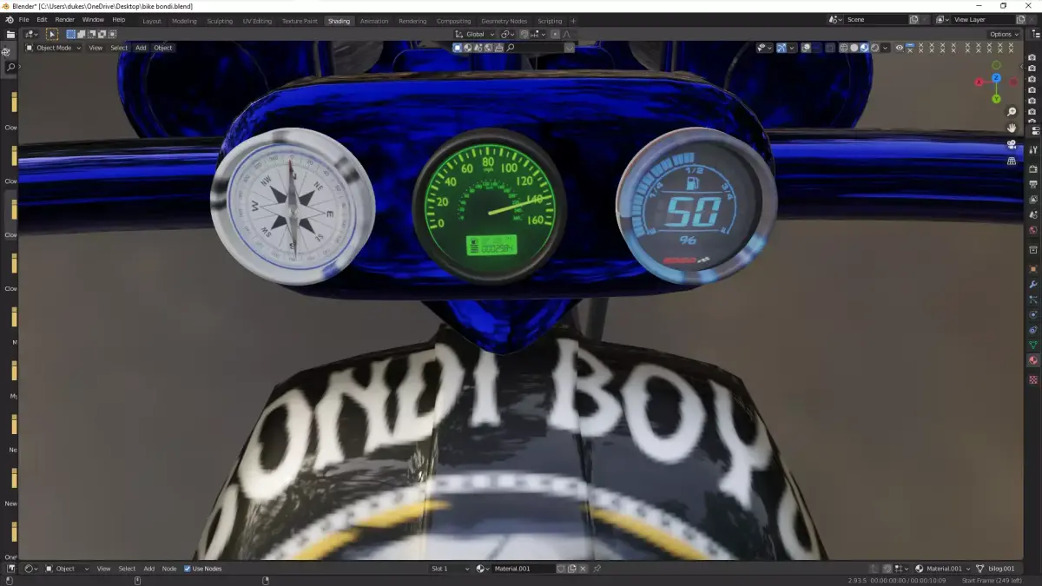The height and width of the screenshot is (586, 1042).
Task: Add new view layer button
Action: (x=1020, y=19)
